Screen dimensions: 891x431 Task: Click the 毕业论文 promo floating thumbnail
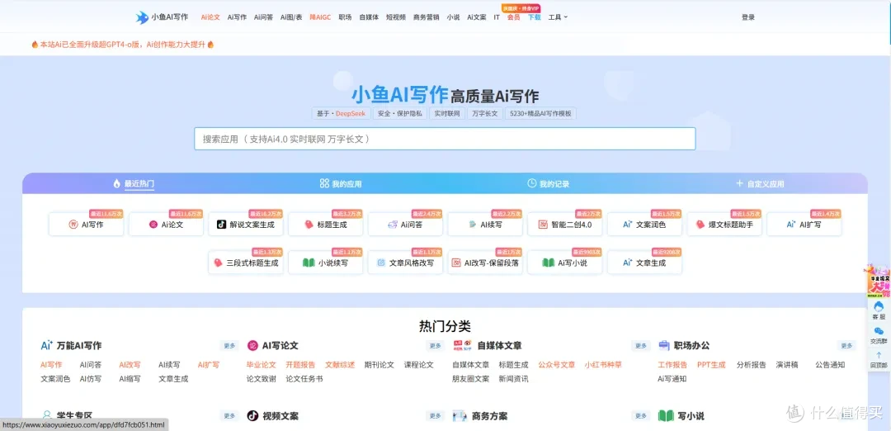click(x=879, y=281)
